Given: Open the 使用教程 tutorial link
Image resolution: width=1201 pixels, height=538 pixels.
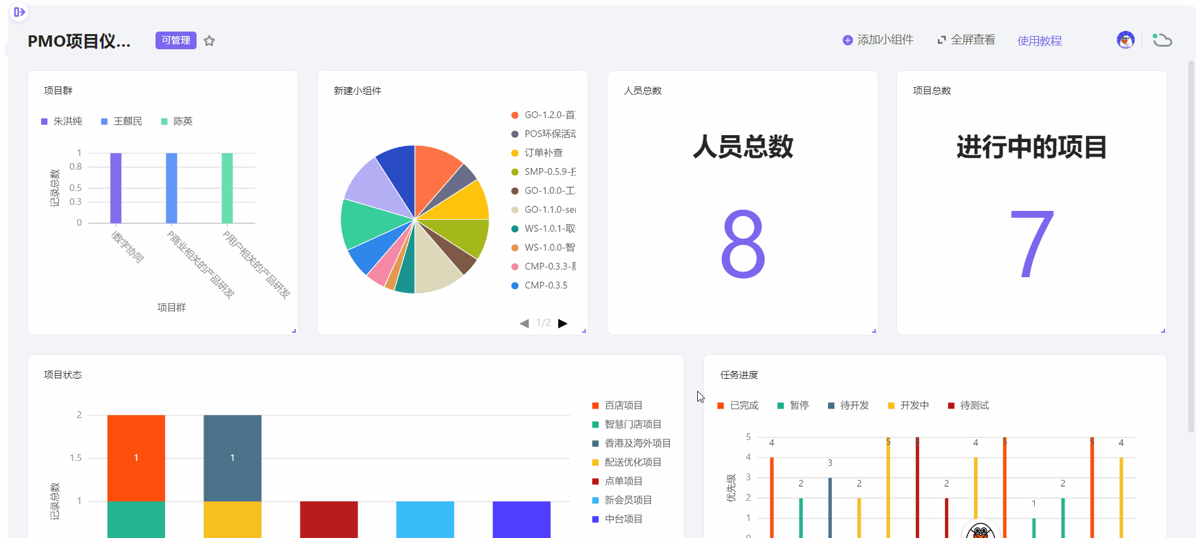Looking at the screenshot, I should click(1039, 41).
